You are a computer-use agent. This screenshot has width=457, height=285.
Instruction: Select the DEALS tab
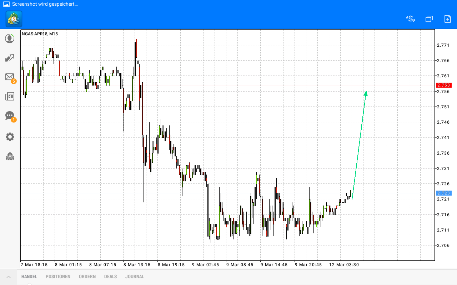click(x=110, y=276)
